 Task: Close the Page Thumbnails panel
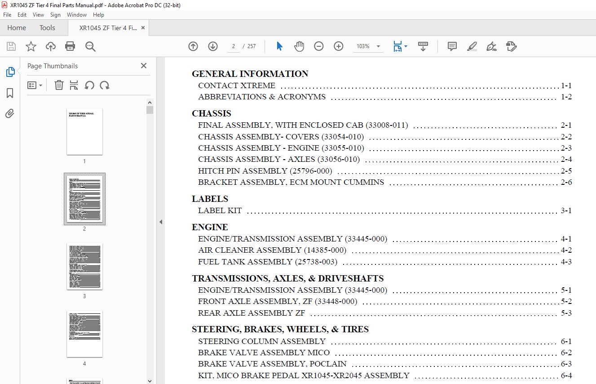coord(144,66)
